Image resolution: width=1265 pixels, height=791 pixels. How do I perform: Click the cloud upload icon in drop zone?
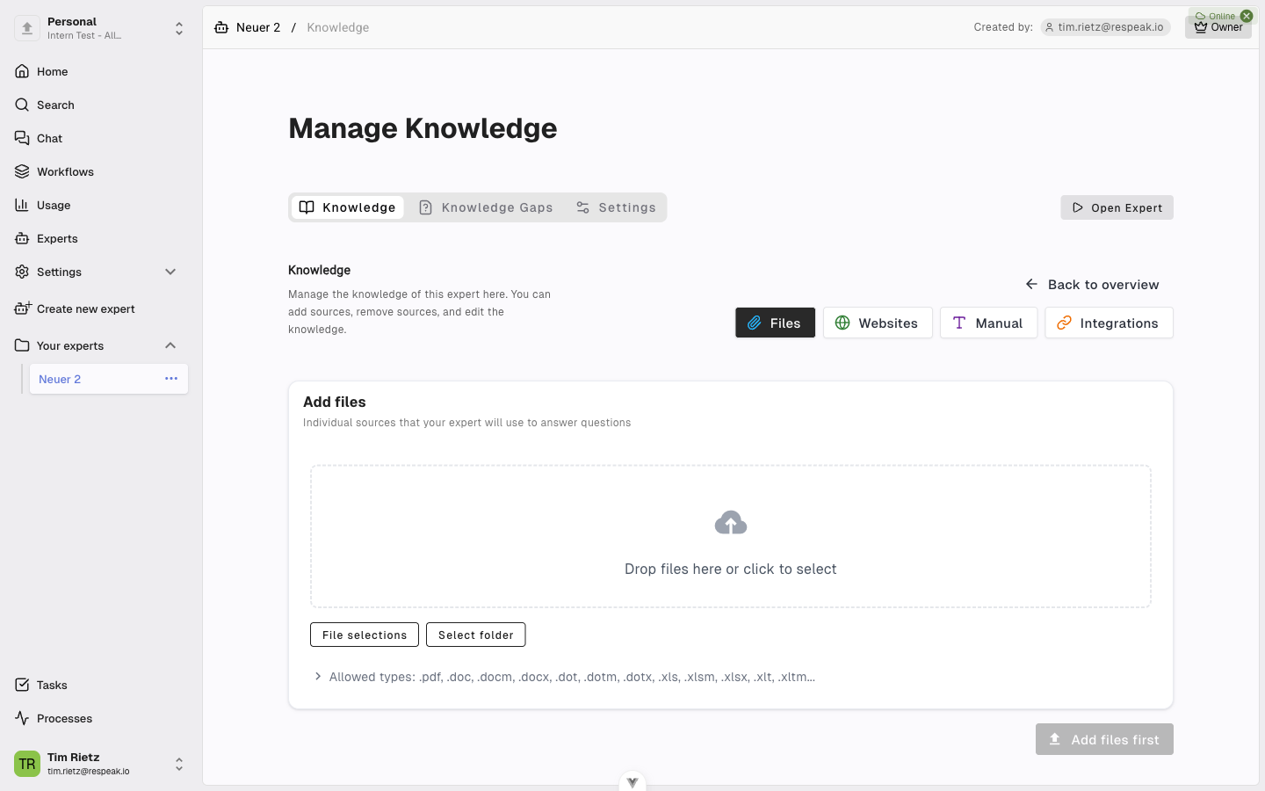click(x=731, y=523)
